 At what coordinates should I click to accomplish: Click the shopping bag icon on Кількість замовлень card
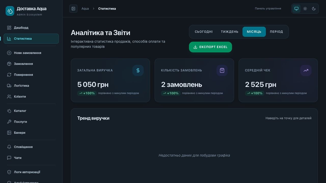pos(222,70)
